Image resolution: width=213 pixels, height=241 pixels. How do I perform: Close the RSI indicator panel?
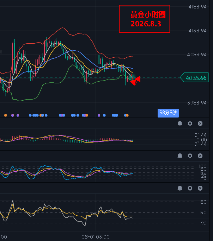coord(200,188)
